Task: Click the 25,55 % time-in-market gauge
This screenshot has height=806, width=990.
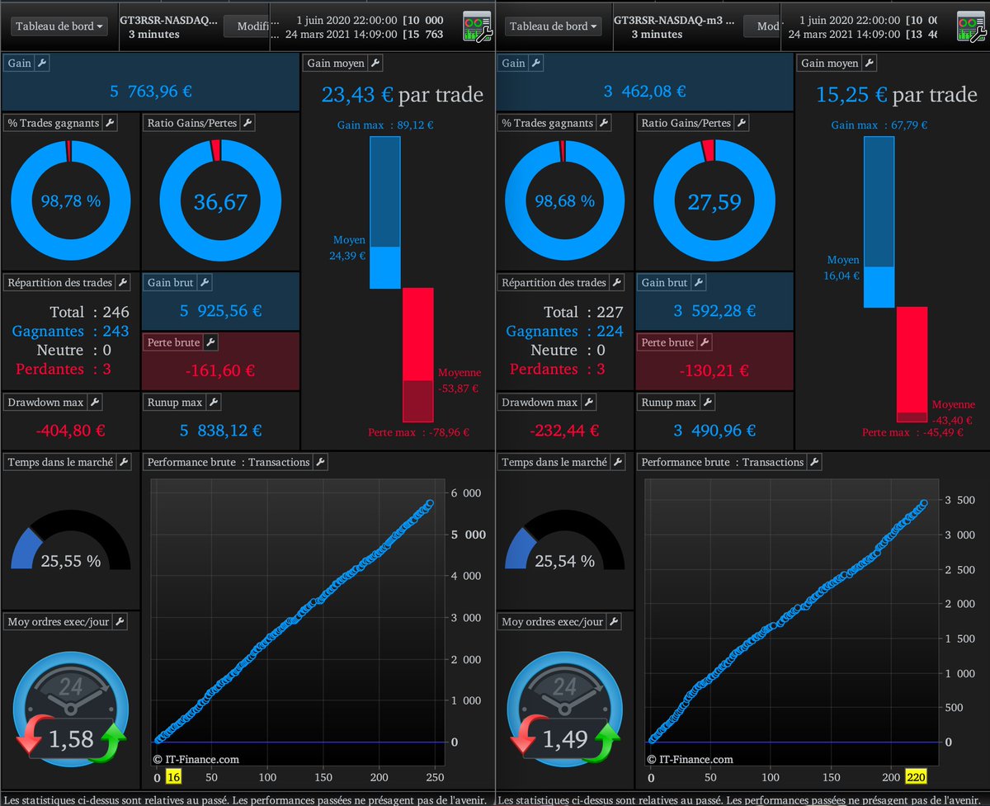Action: (x=71, y=540)
